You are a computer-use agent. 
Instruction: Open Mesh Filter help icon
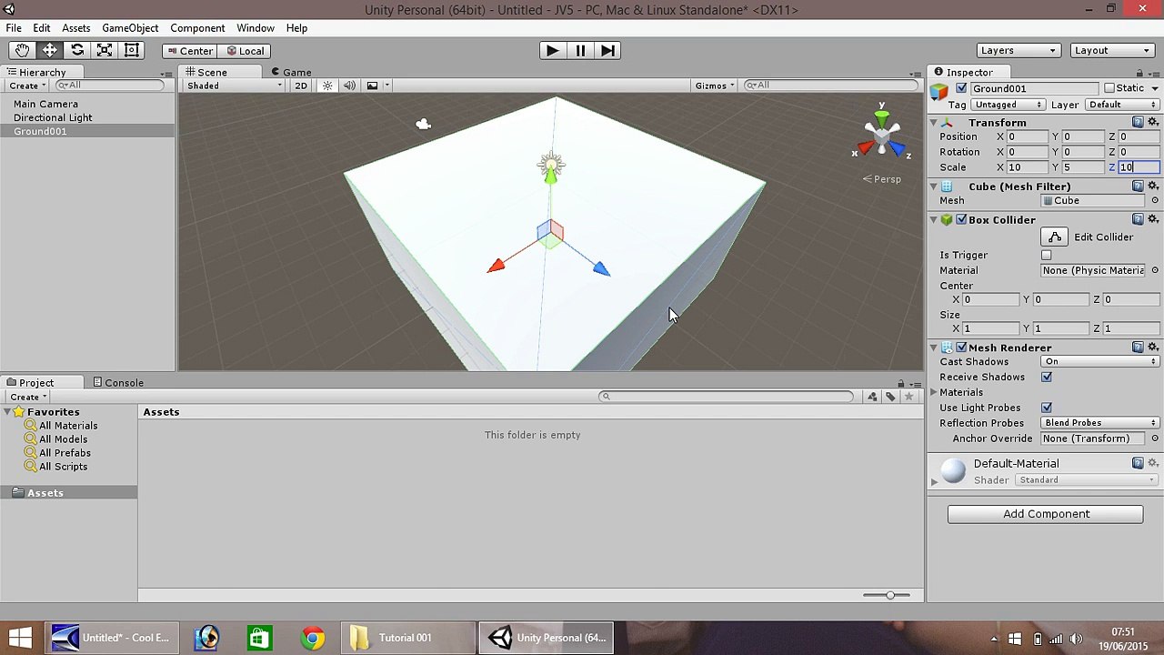1138,186
